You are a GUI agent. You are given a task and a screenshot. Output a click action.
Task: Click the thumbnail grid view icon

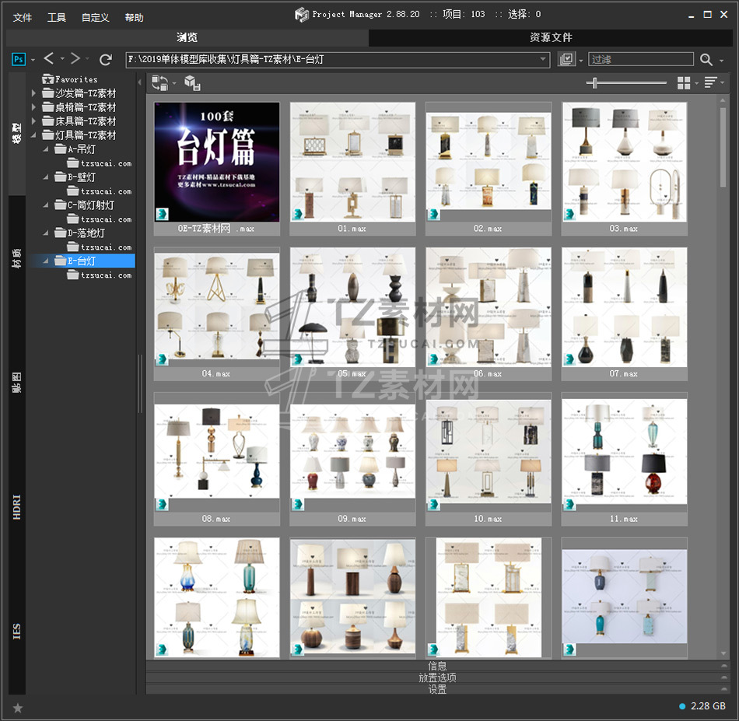pyautogui.click(x=684, y=82)
